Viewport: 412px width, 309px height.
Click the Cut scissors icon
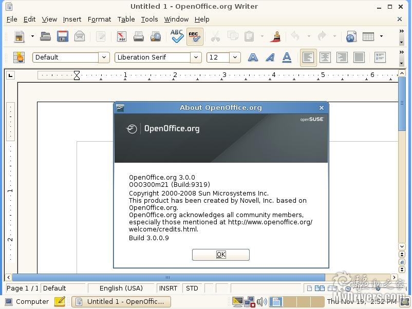click(215, 36)
